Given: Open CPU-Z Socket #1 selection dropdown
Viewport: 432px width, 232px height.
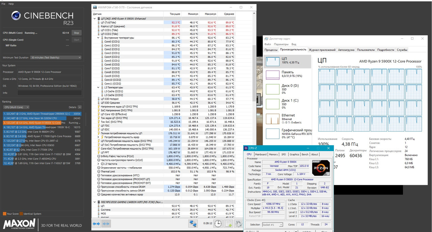Looking at the screenshot, I should (273, 225).
